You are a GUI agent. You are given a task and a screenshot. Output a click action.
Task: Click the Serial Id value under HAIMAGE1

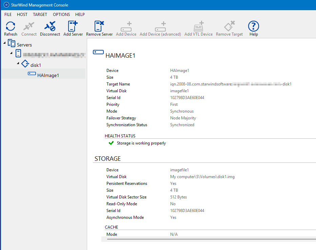click(x=187, y=98)
